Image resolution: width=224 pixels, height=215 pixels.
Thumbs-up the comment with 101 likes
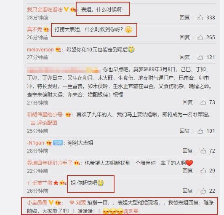coord(200,131)
